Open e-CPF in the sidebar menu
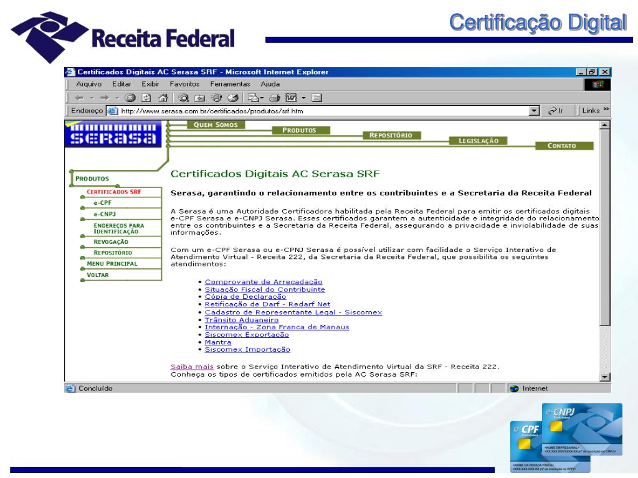The height and width of the screenshot is (478, 638). [103, 203]
